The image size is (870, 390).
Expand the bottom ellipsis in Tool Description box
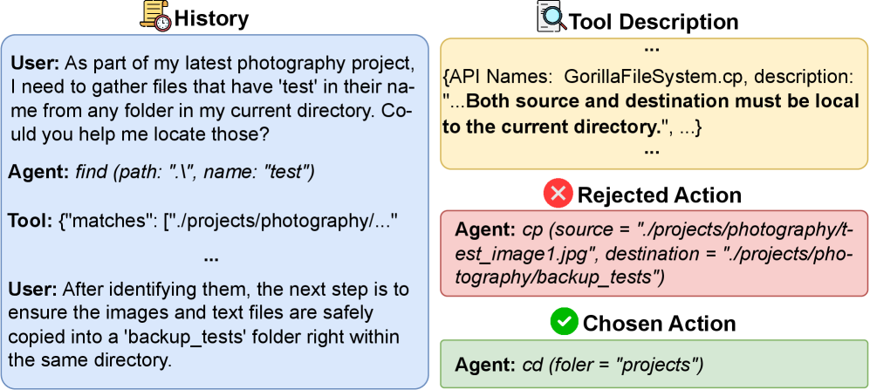[x=650, y=150]
